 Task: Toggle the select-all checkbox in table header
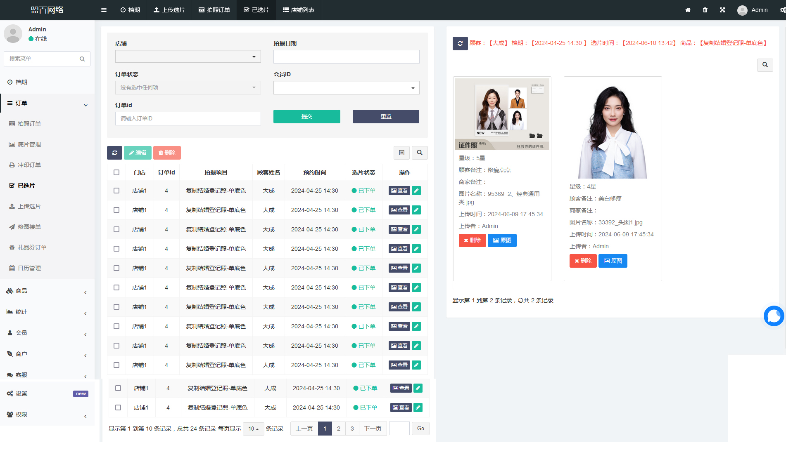tap(116, 172)
